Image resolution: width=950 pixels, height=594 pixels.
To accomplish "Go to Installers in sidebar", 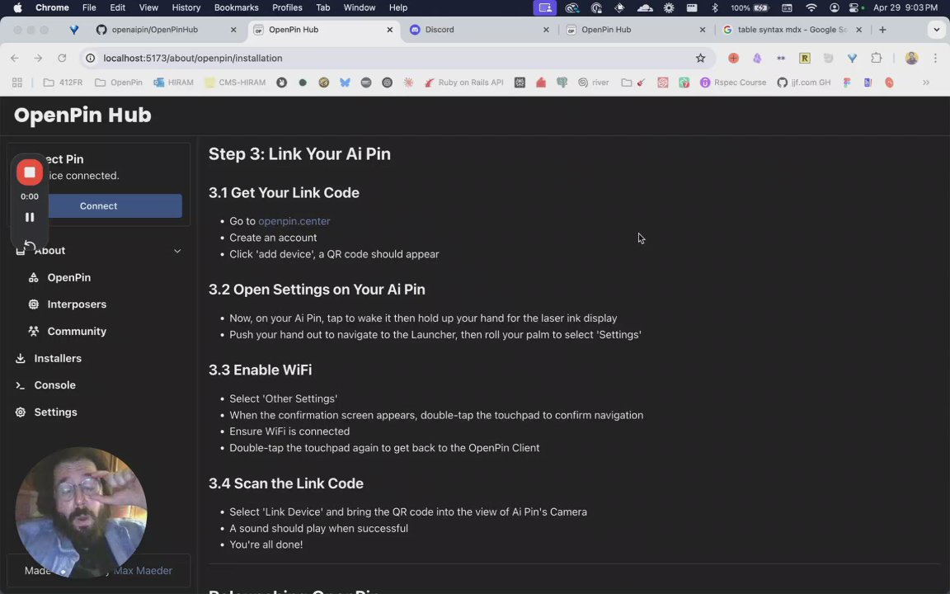I will pos(58,358).
